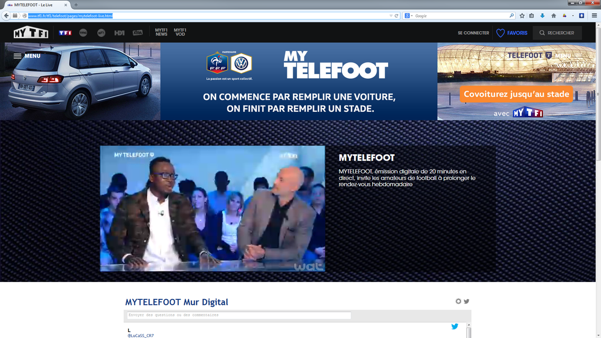The image size is (601, 338).
Task: Click the TELEFOOT logo on stadium ad
Action: tap(530, 55)
